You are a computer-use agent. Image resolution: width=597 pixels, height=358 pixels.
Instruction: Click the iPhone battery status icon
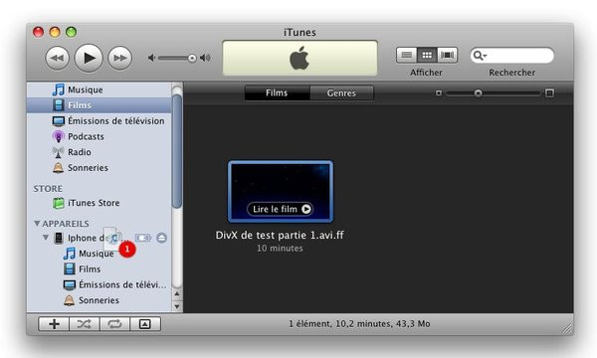tap(143, 238)
